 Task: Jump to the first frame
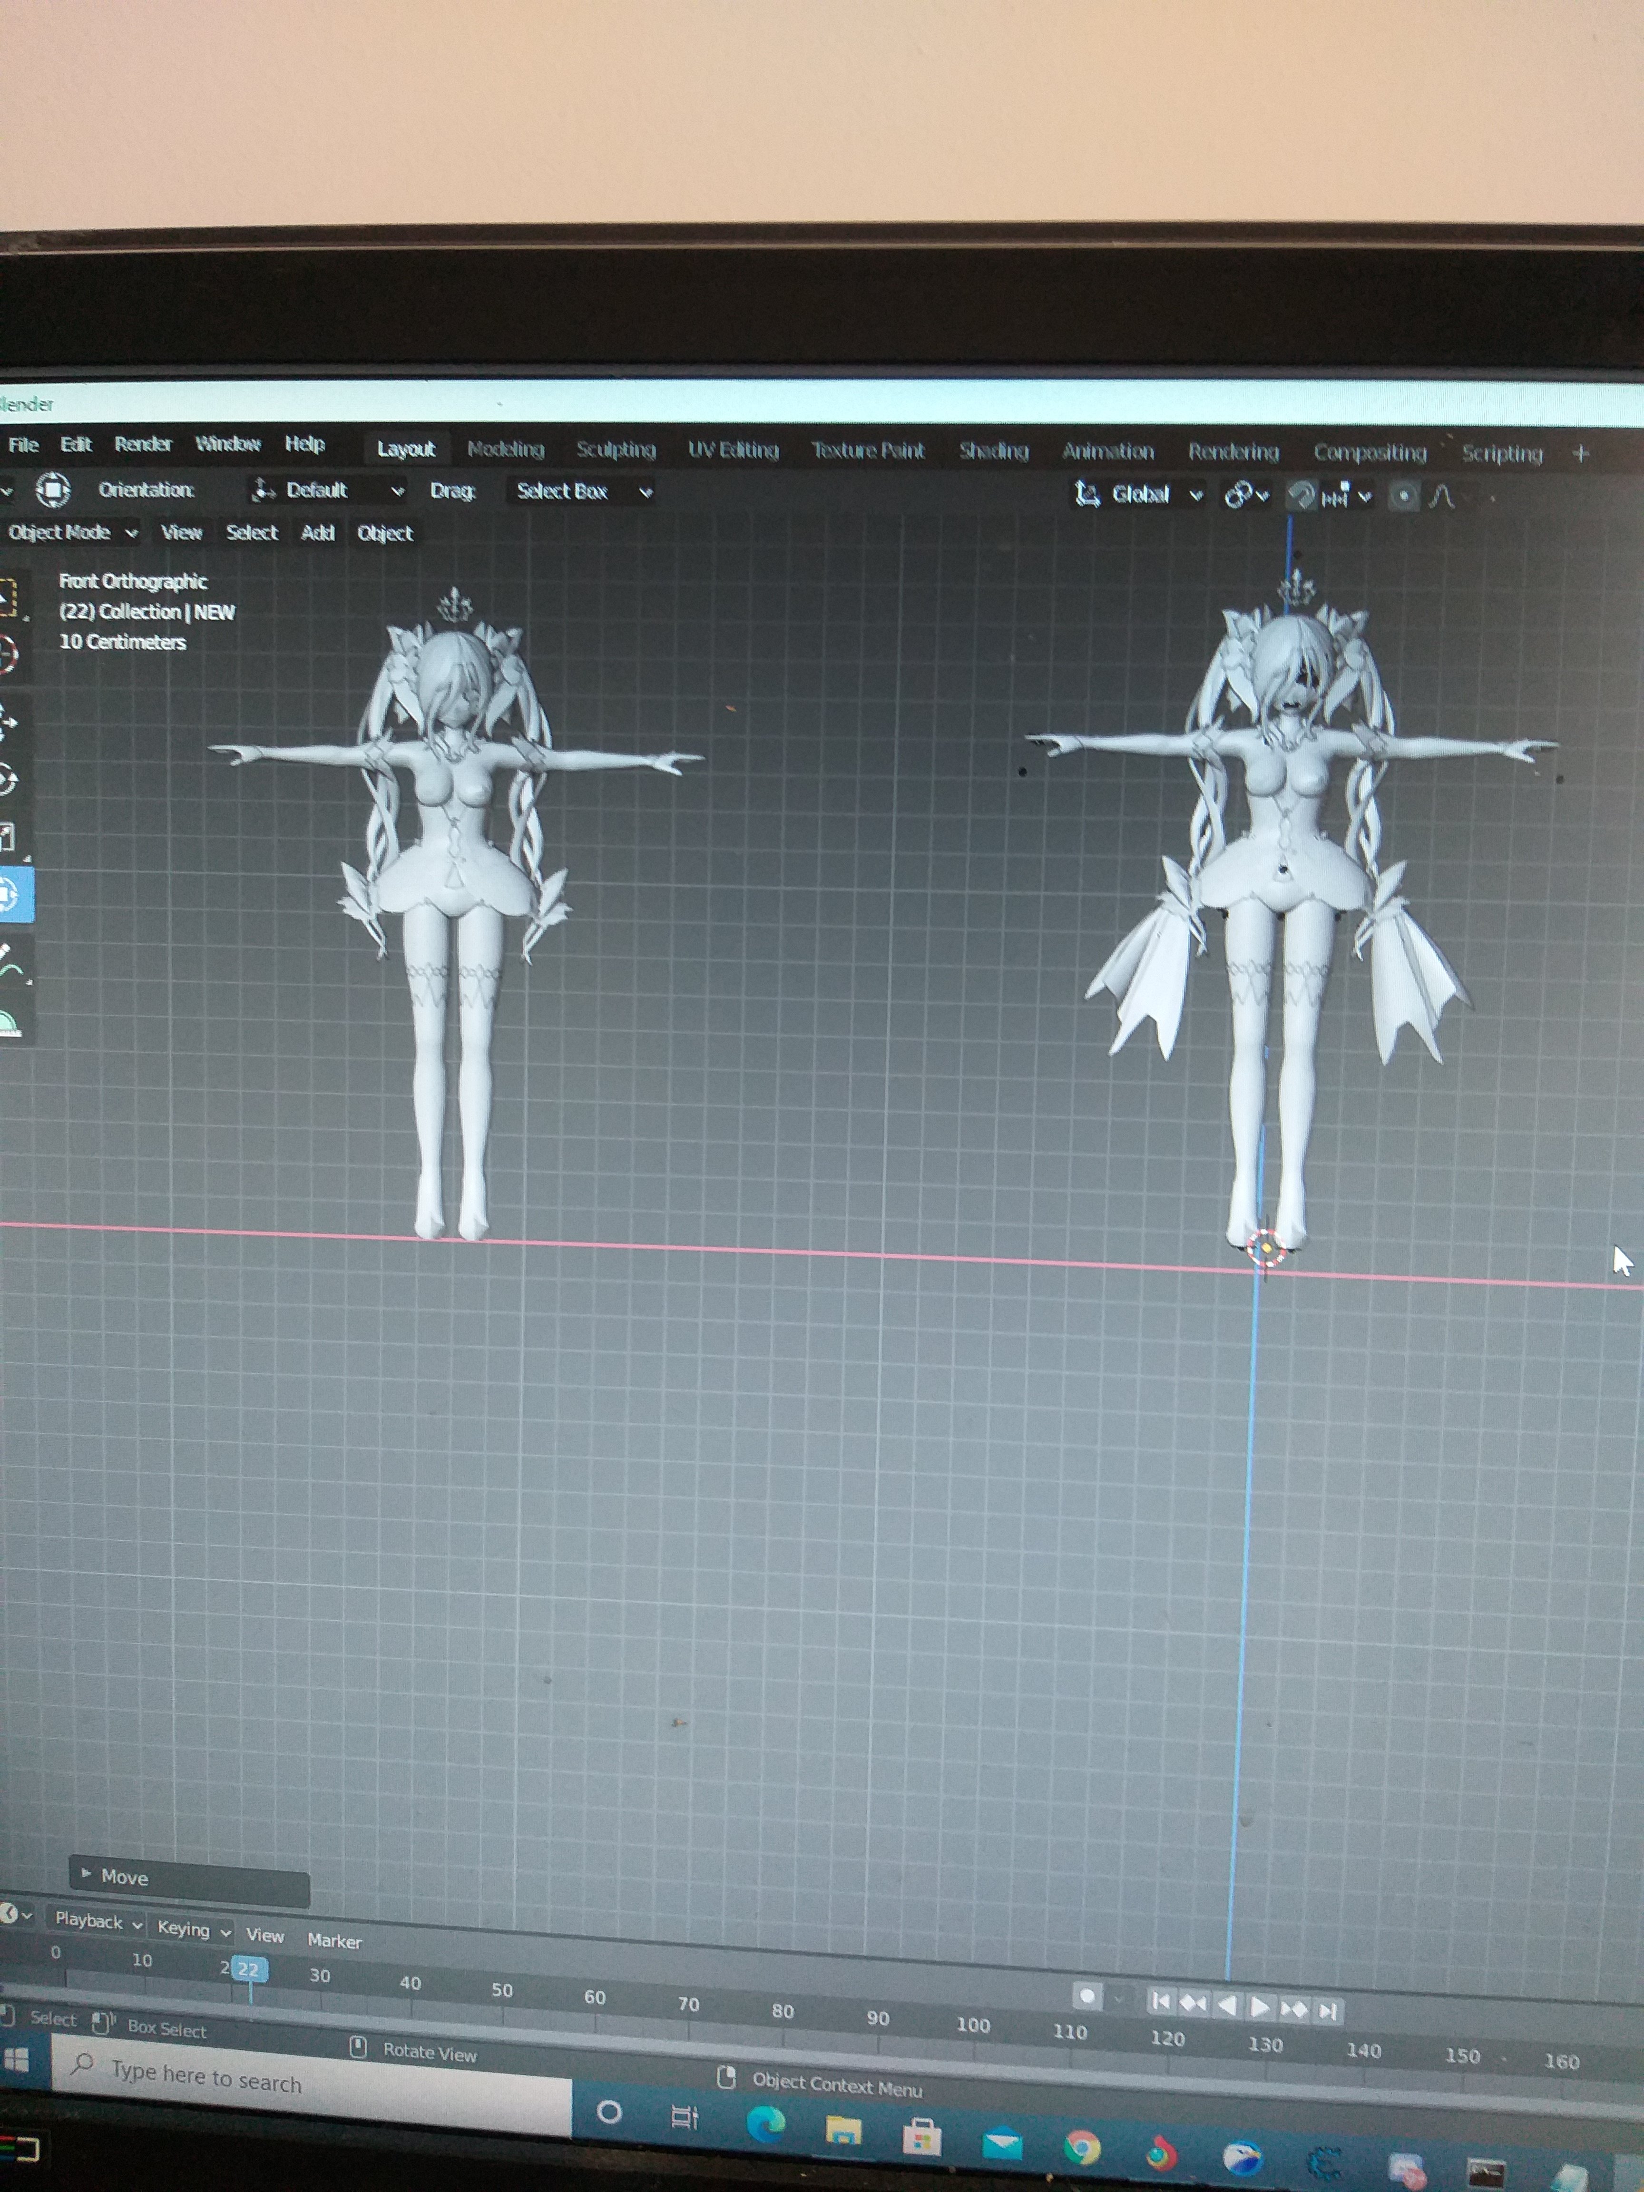click(x=1160, y=2003)
